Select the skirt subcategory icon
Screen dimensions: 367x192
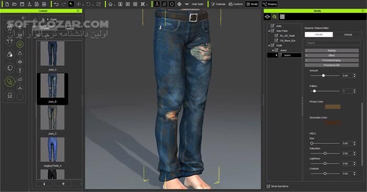[20, 53]
